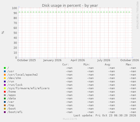Click the 100 value on the y-axis
The image size is (140, 122).
14,8
